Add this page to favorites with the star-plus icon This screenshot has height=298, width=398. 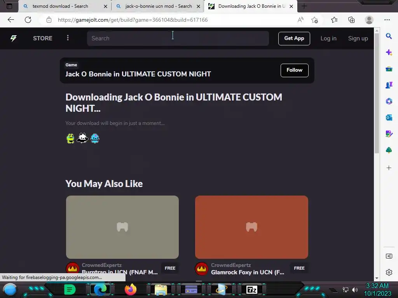315,20
